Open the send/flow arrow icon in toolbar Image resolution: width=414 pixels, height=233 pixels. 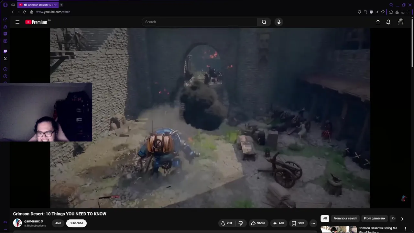coord(377,12)
